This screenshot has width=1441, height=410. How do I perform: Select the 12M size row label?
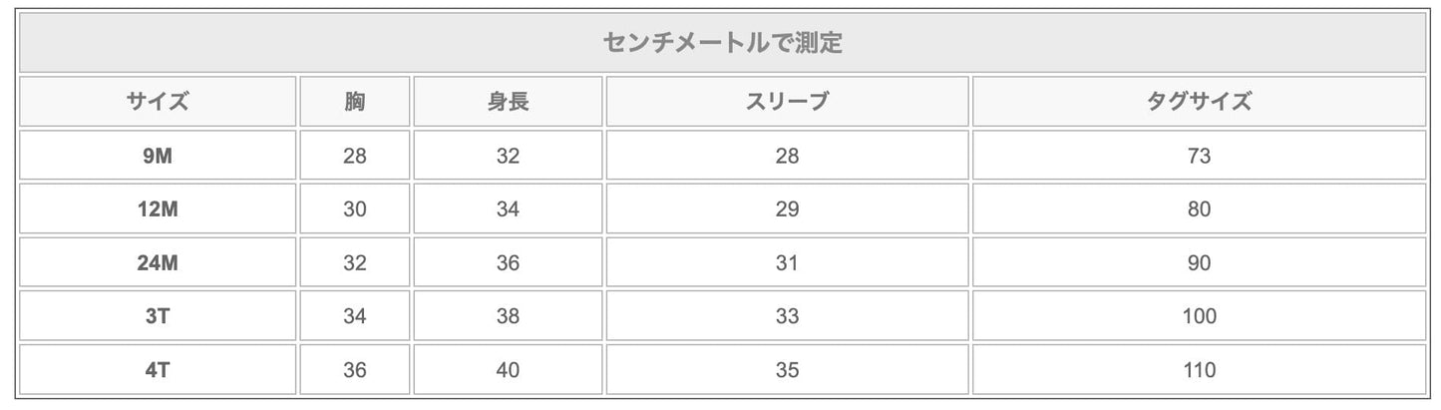[x=158, y=209]
